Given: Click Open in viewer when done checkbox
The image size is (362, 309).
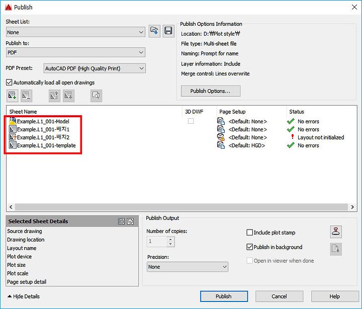Looking at the screenshot, I should pos(249,261).
